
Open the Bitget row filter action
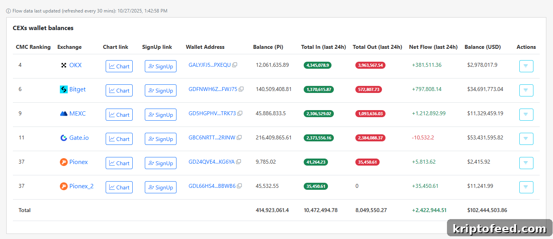point(526,91)
